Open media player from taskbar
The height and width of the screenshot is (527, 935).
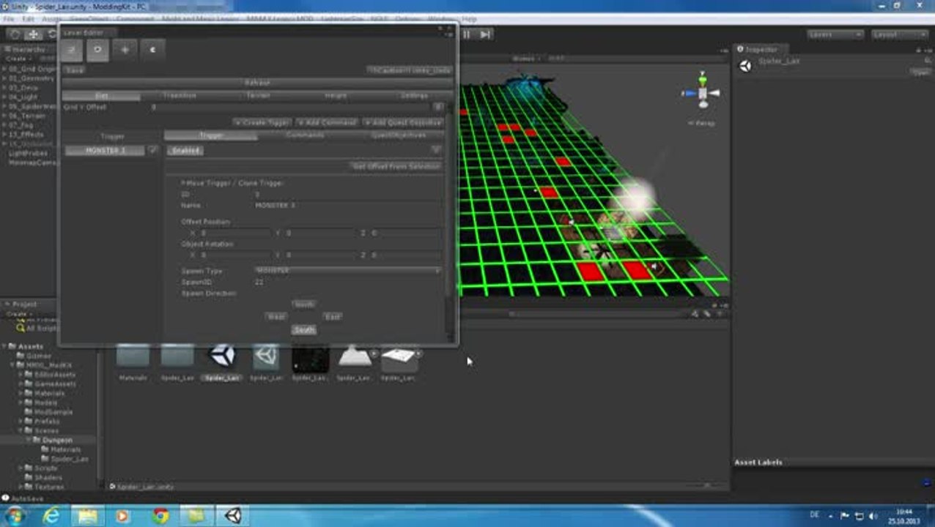click(123, 515)
